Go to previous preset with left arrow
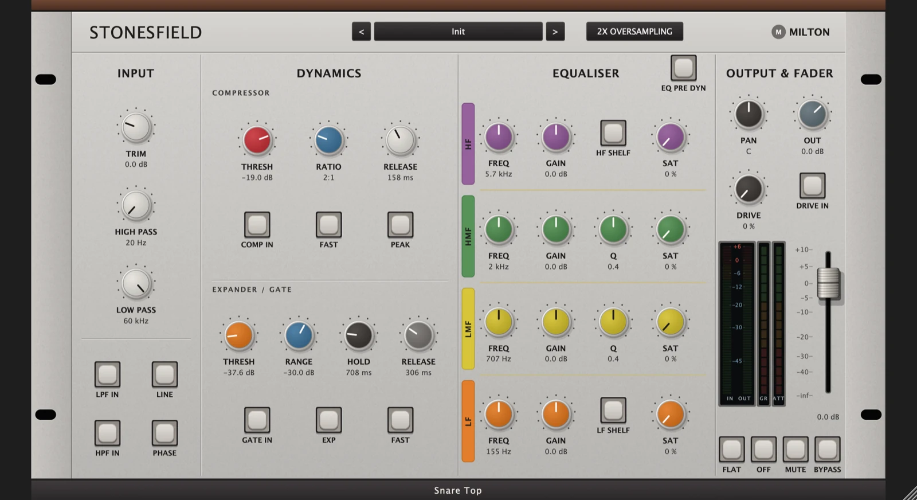This screenshot has width=917, height=500. (x=361, y=32)
